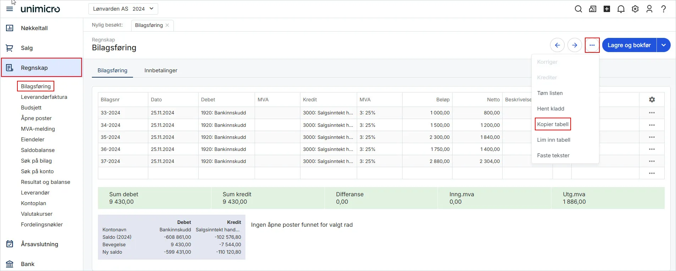Toggle the three-dot more actions button
The height and width of the screenshot is (271, 676).
592,45
